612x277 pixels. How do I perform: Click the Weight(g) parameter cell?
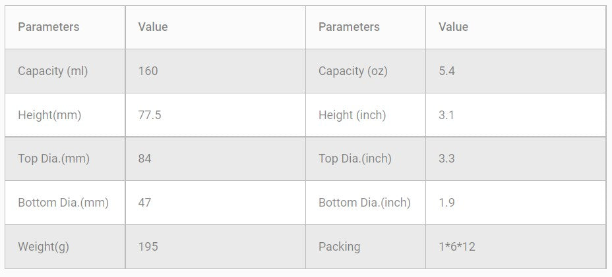click(x=44, y=247)
